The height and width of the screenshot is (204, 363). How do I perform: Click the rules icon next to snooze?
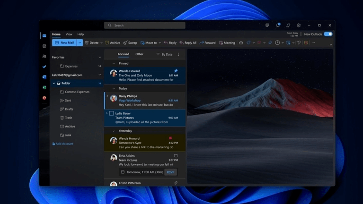click(x=288, y=43)
